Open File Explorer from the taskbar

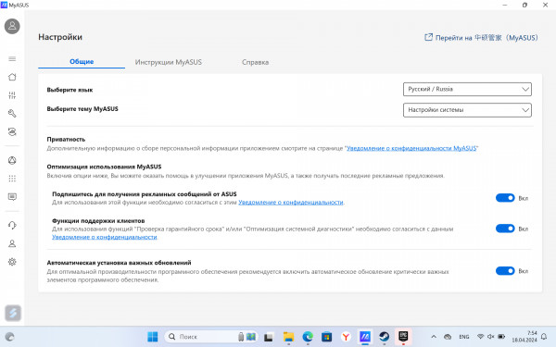288,337
